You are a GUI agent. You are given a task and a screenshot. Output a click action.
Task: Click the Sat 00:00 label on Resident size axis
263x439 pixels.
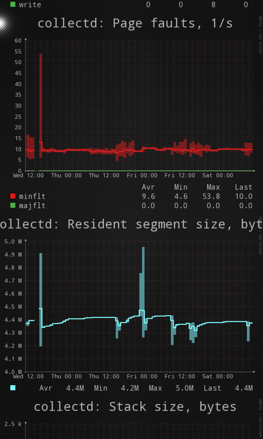[218, 376]
